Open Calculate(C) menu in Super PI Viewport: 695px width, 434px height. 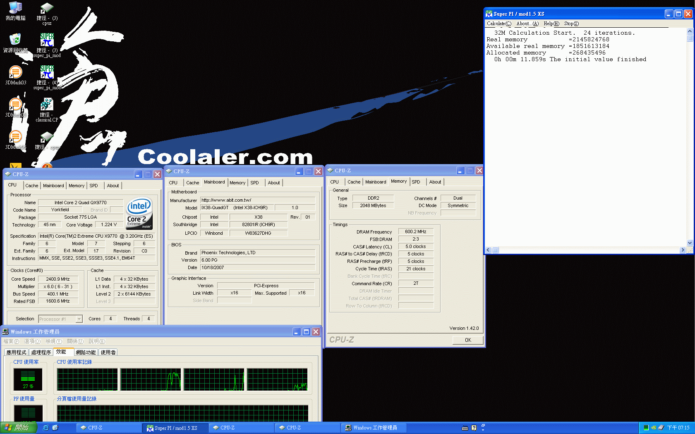[499, 24]
